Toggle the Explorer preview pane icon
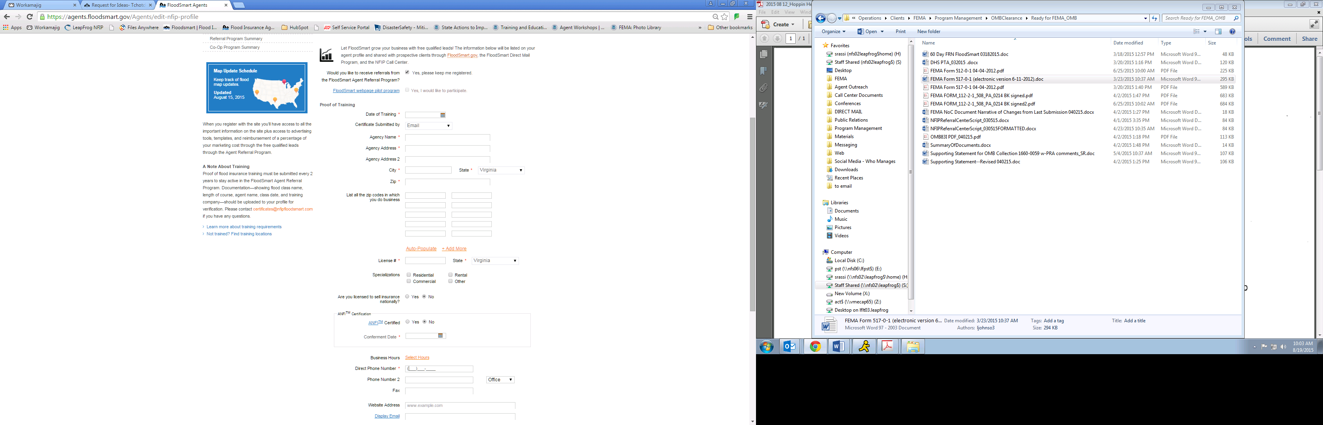The width and height of the screenshot is (1323, 425). (x=1218, y=31)
